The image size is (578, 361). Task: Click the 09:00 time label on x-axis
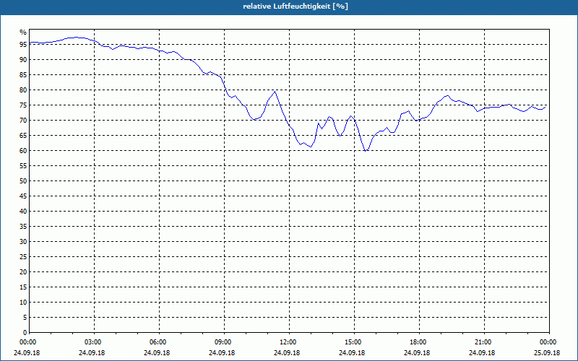pyautogui.click(x=224, y=342)
